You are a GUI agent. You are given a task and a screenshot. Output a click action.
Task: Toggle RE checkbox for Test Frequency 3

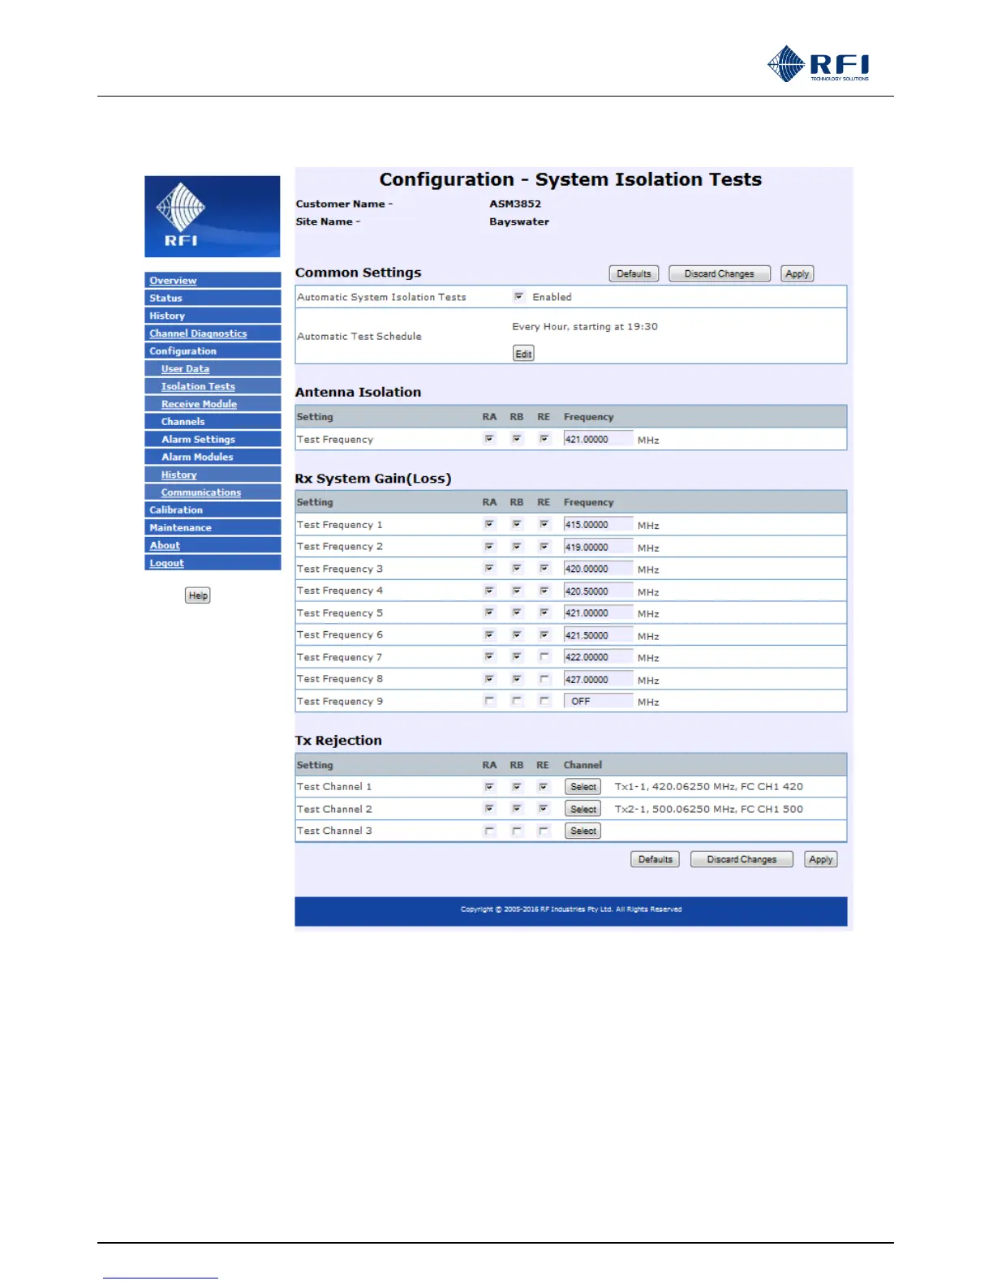(x=544, y=568)
